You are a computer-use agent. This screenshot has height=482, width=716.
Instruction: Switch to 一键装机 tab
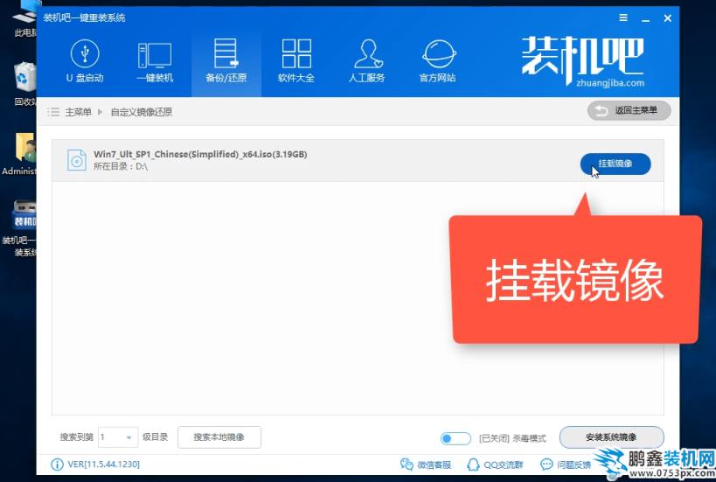155,60
